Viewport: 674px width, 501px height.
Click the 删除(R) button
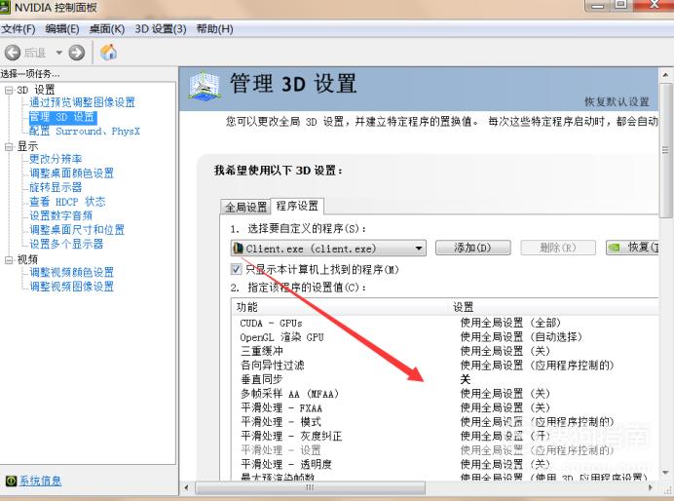pos(558,248)
